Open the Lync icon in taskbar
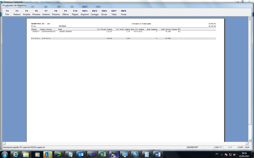 pos(48,155)
